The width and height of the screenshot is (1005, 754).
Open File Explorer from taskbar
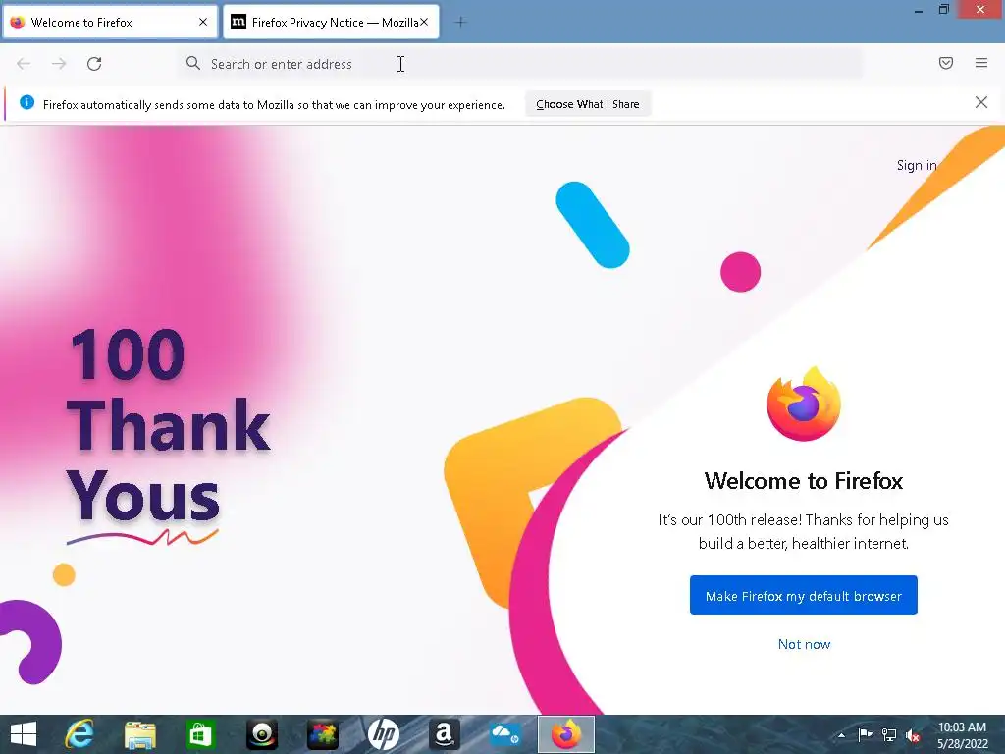click(x=140, y=734)
